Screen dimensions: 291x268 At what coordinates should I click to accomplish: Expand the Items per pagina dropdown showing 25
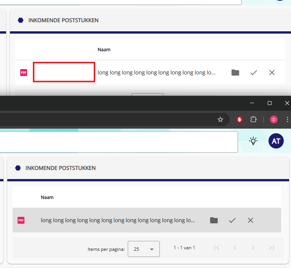point(144,249)
